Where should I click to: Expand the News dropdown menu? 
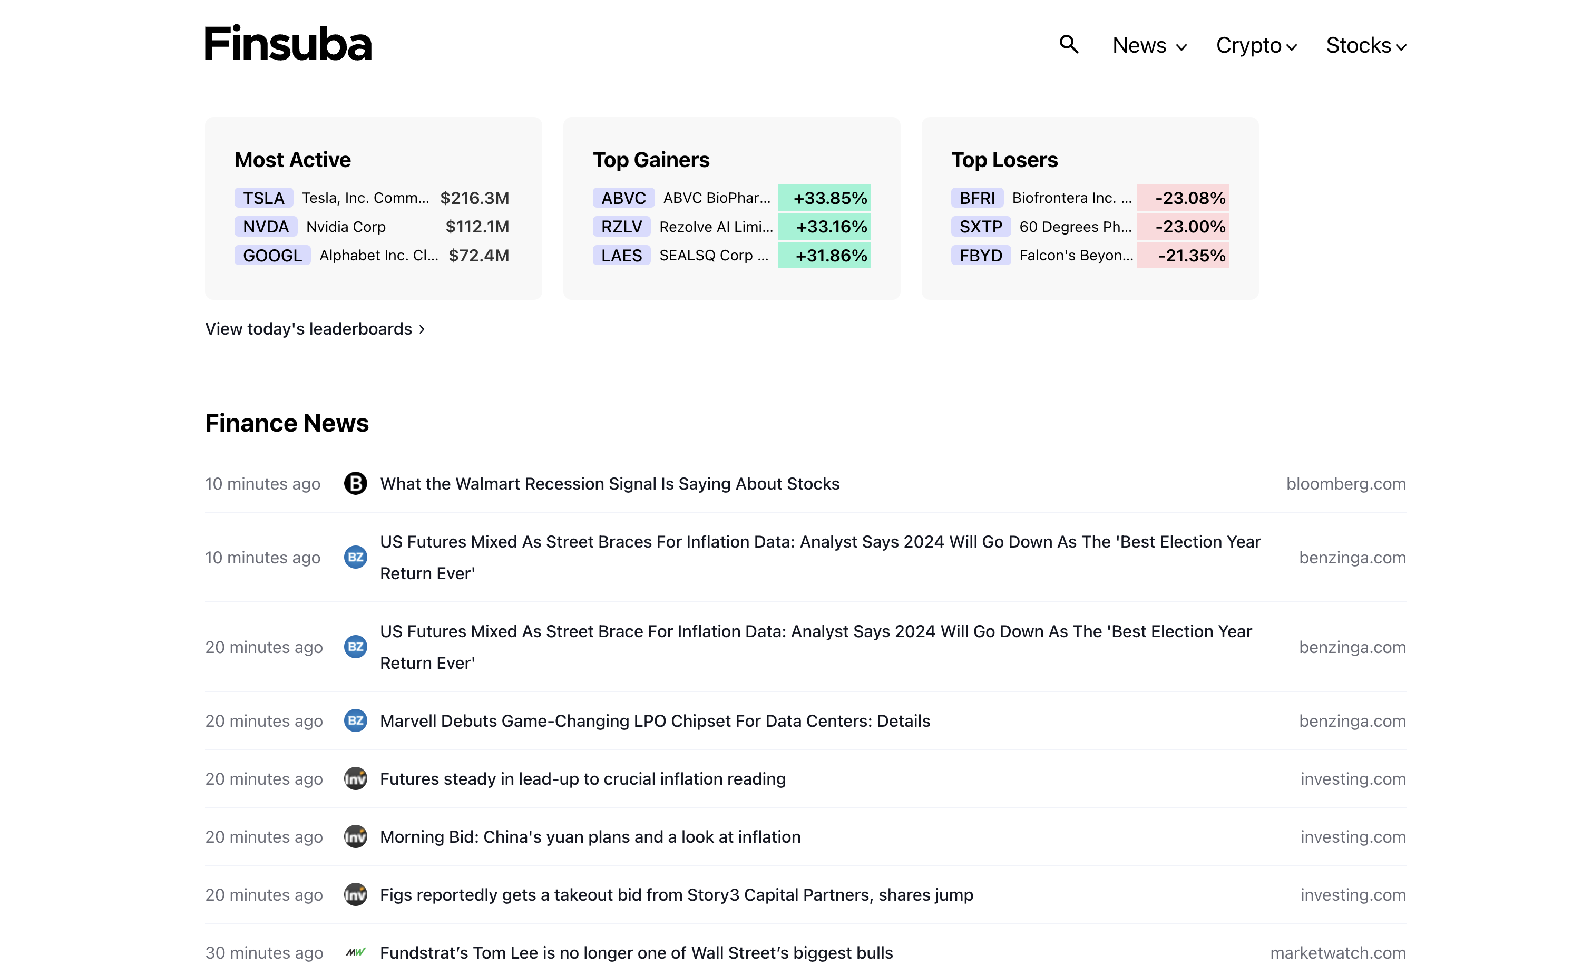pos(1149,46)
